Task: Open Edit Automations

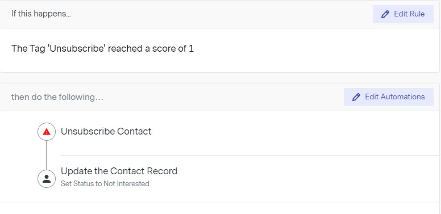Action: click(x=388, y=97)
